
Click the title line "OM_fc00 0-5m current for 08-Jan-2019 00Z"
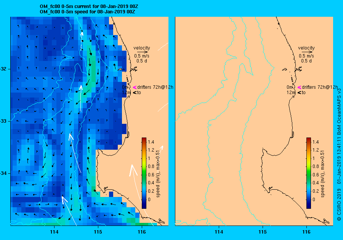click(x=89, y=6)
